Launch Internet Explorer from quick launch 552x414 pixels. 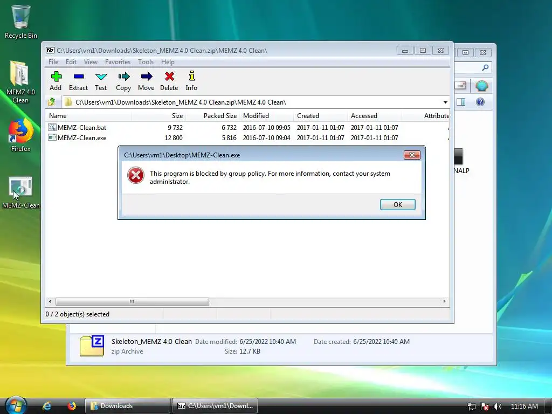(x=47, y=406)
